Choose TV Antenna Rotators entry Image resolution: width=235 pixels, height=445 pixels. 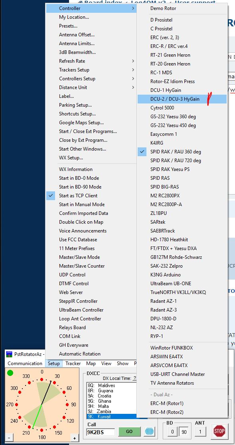tap(182, 383)
